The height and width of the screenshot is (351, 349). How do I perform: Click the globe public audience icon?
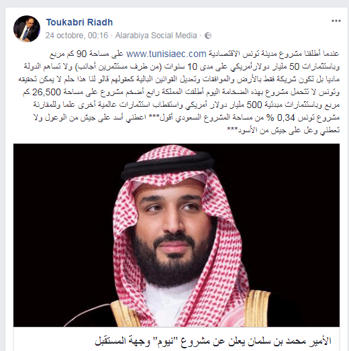(208, 36)
